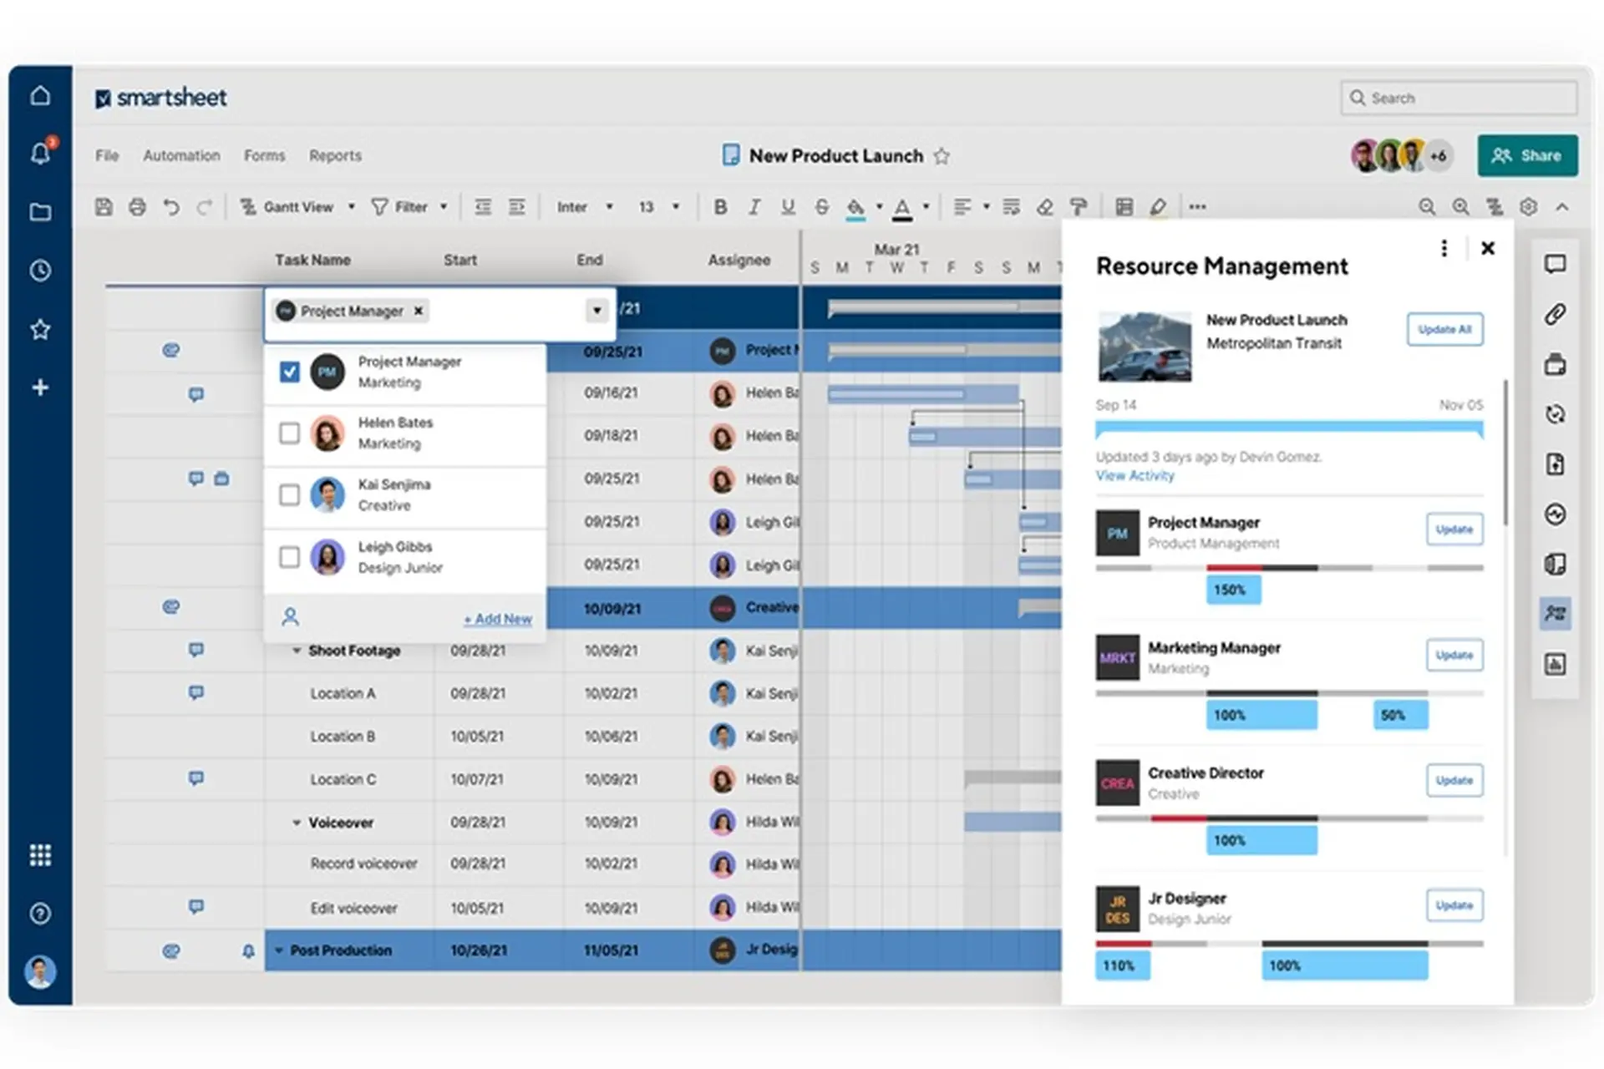Open the Attachments panel
This screenshot has width=1604, height=1069.
1556,314
